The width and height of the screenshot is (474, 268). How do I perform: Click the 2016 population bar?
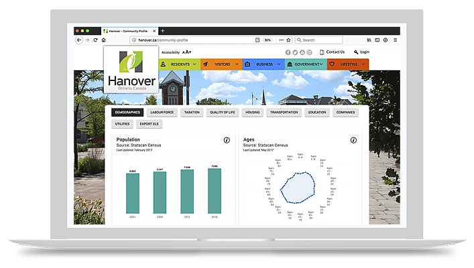[215, 191]
